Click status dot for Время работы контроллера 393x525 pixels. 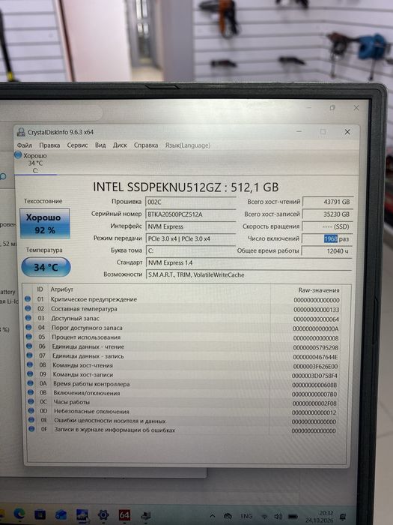point(31,383)
